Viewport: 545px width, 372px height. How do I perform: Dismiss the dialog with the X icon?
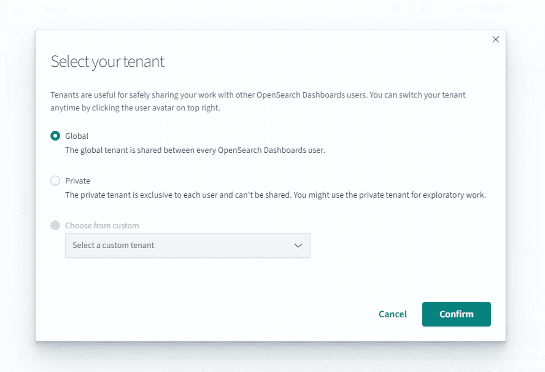tap(496, 39)
